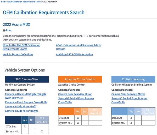This screenshot has height=135, width=157.
Task: Open Camera in Front Bumper Cover/Grille link
Action: 26,102
